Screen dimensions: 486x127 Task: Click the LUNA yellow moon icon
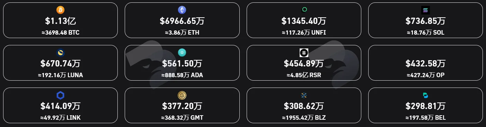[x=60, y=53]
